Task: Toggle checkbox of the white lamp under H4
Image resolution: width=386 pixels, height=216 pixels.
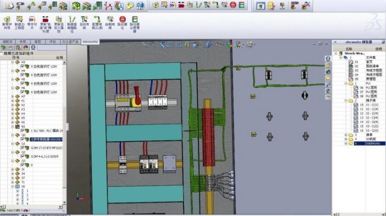Action: point(23,75)
